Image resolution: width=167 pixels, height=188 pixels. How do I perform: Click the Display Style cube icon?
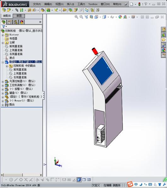[104, 17]
